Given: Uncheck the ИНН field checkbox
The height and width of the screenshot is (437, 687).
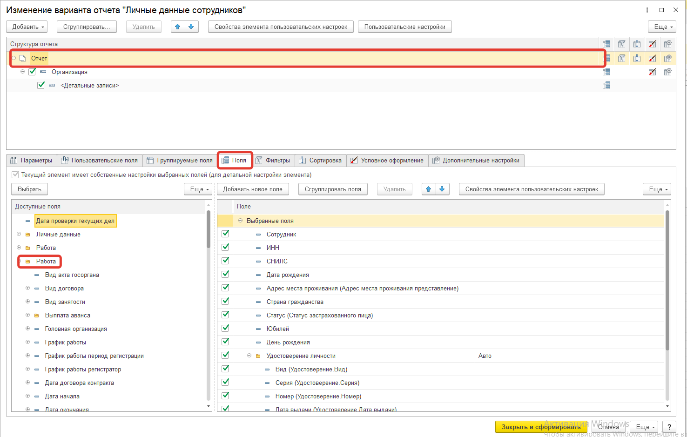Looking at the screenshot, I should pyautogui.click(x=225, y=247).
